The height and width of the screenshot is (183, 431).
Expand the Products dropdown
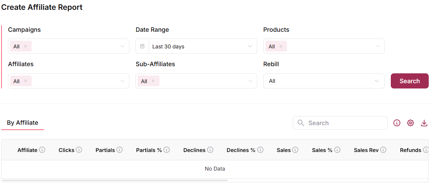pyautogui.click(x=378, y=46)
